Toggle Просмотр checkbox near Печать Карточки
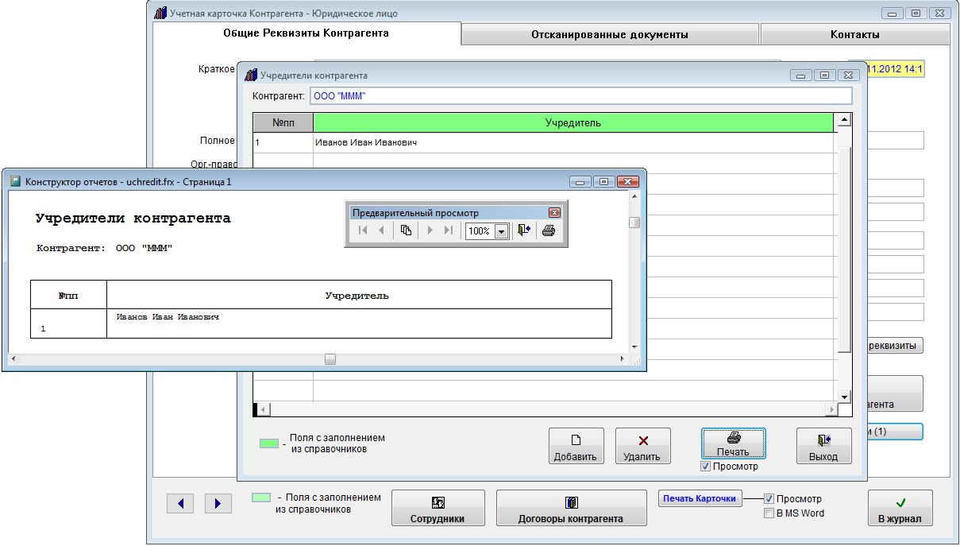This screenshot has width=960, height=546. [769, 499]
